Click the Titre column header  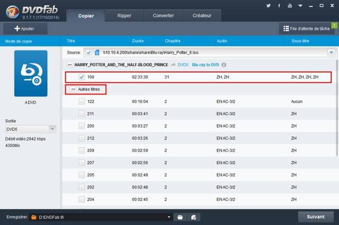pyautogui.click(x=71, y=41)
